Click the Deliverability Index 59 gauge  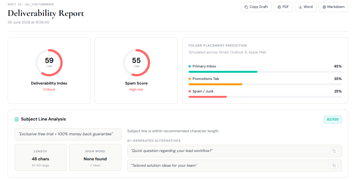point(49,63)
